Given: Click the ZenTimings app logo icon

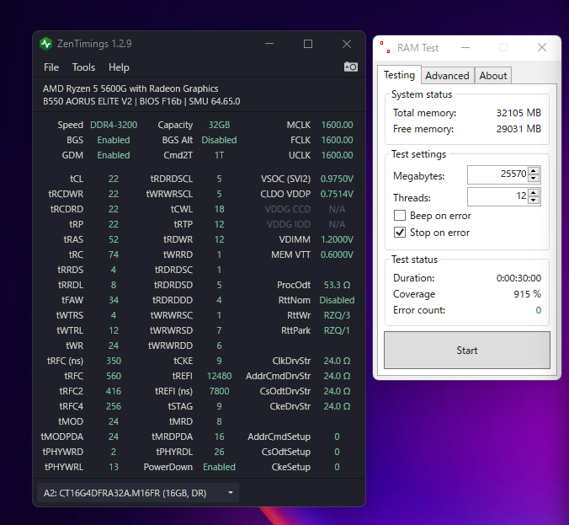Looking at the screenshot, I should coord(45,44).
